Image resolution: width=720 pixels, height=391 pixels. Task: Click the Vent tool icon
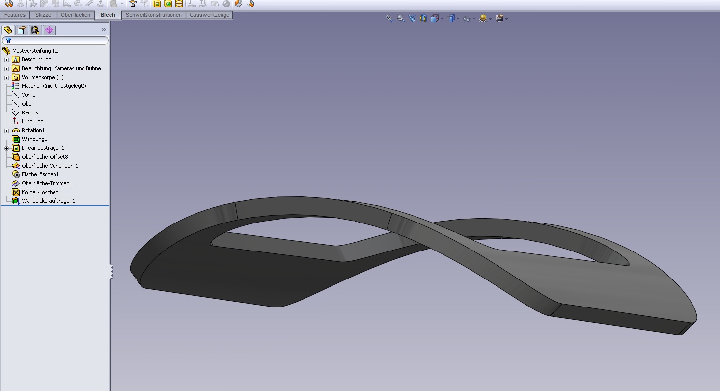(x=179, y=3)
